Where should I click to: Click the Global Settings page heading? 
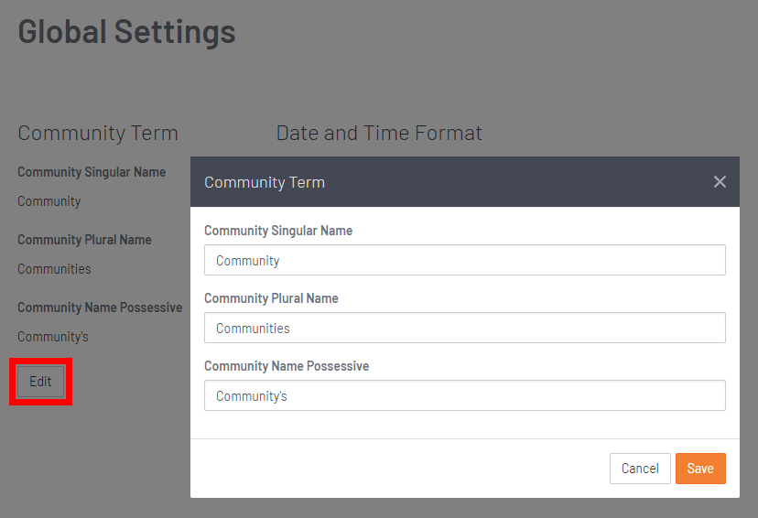point(126,32)
